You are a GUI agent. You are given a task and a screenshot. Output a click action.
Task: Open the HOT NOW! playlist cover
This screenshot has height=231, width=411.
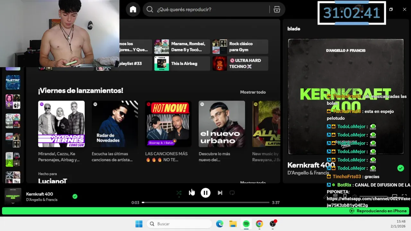168,124
